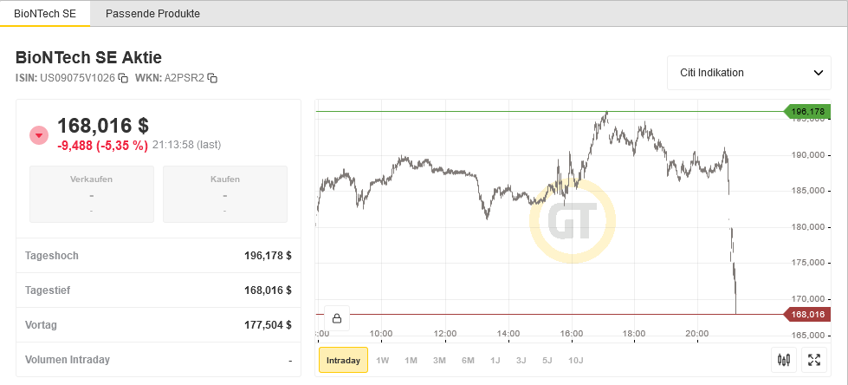Click the green 196,178 high price marker
Screen dimensions: 848x385
[807, 112]
